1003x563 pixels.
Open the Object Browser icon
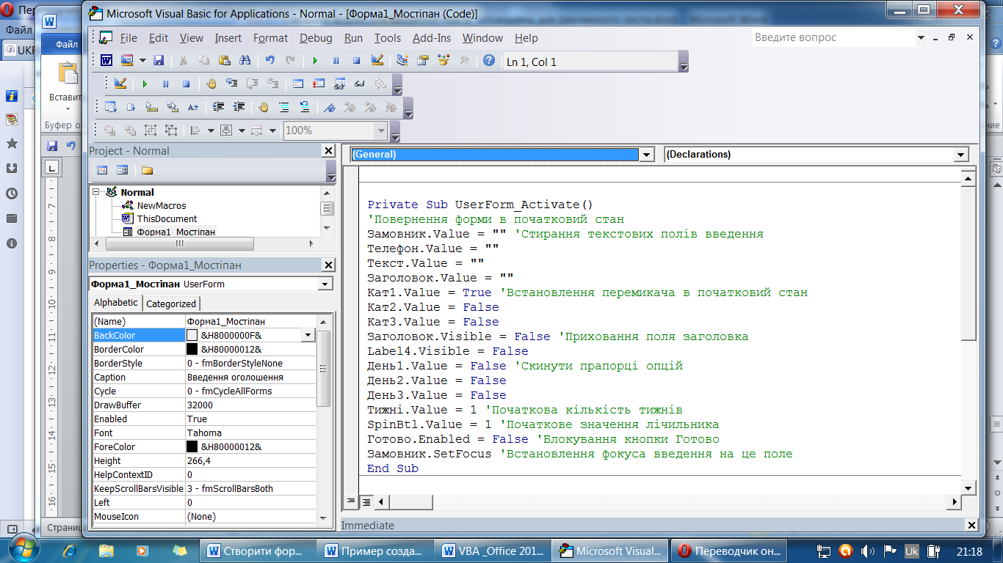click(x=443, y=61)
